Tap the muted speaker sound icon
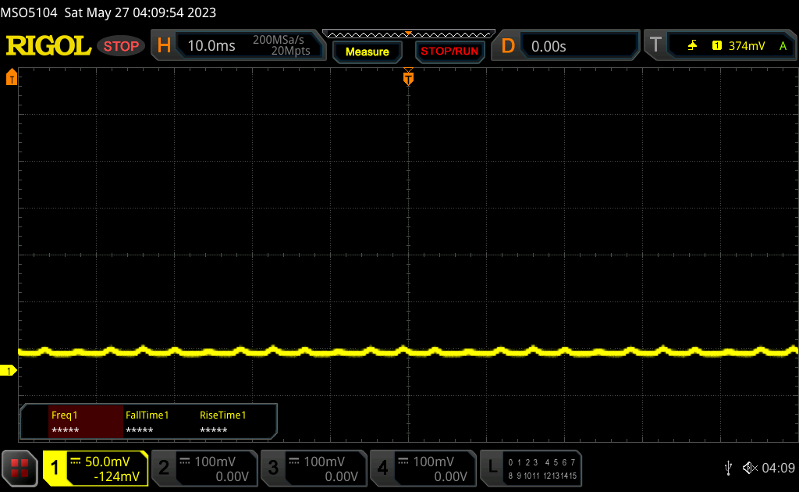 pos(750,468)
